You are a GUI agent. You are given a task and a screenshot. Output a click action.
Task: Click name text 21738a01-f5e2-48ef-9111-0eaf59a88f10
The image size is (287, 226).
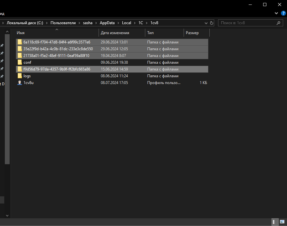(56, 56)
